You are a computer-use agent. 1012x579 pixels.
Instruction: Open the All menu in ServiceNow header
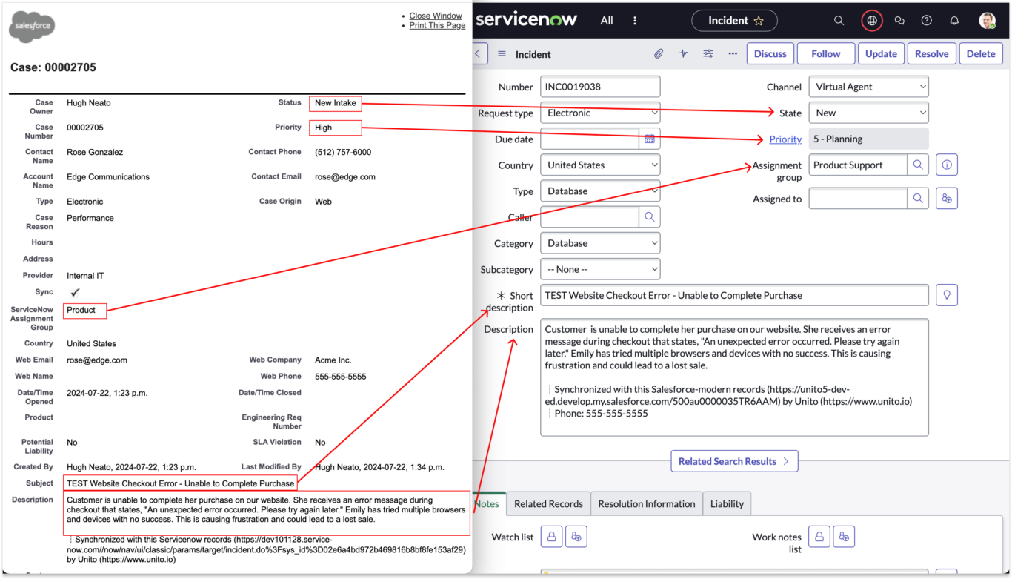(607, 21)
